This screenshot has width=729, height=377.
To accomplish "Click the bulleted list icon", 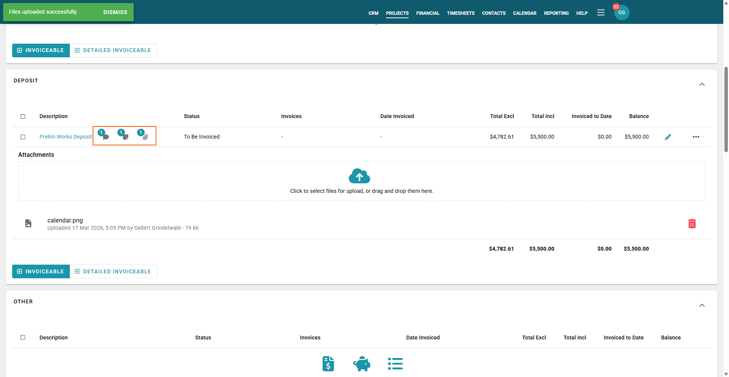I will (395, 364).
